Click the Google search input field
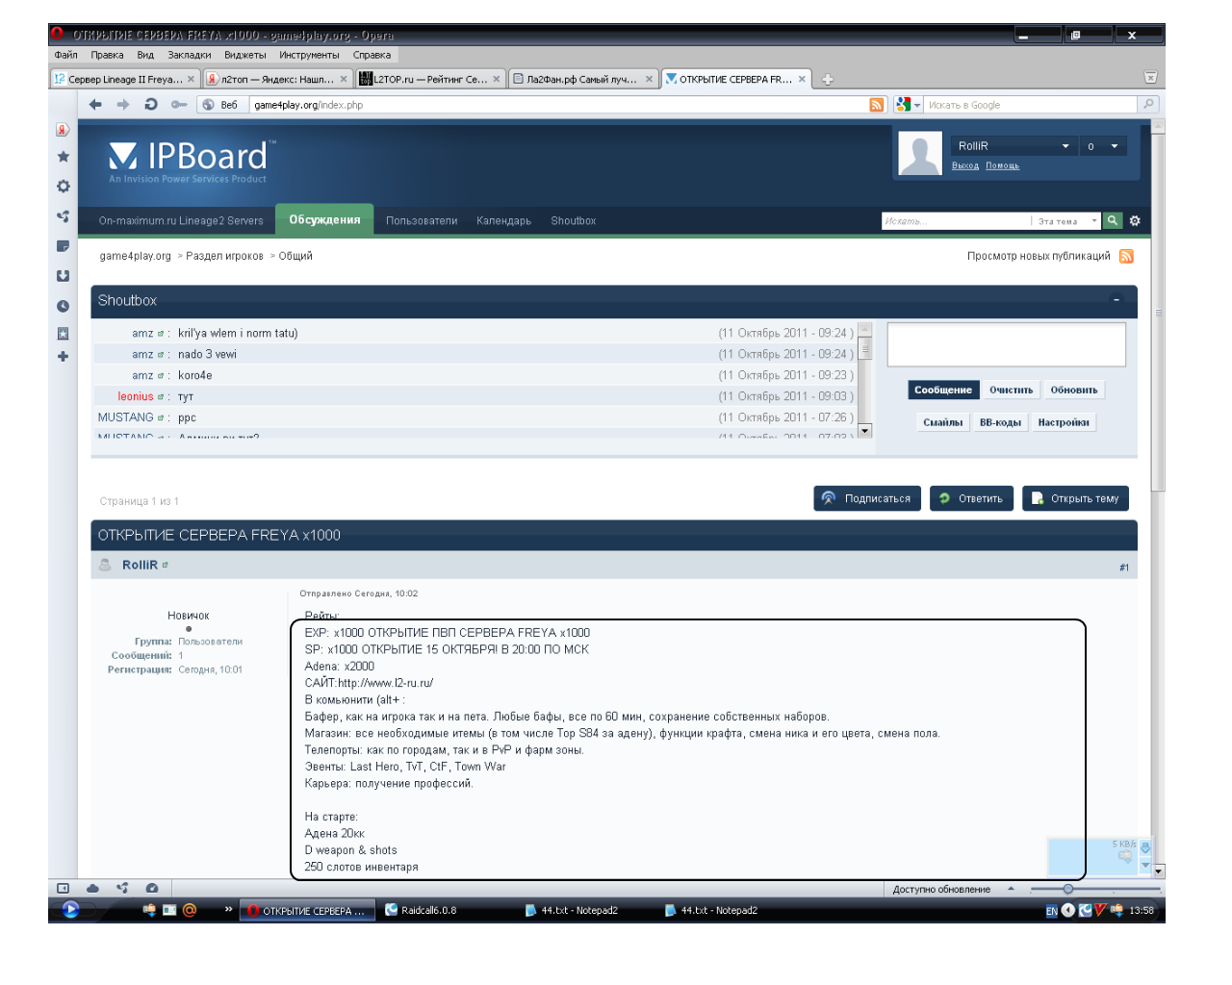Image resolution: width=1232 pixels, height=985 pixels. click(x=1031, y=105)
